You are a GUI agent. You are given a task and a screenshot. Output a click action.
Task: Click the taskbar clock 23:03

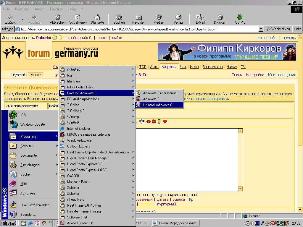296,223
